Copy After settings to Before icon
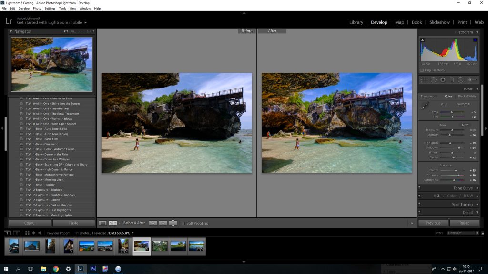The height and width of the screenshot is (274, 488). point(163,223)
